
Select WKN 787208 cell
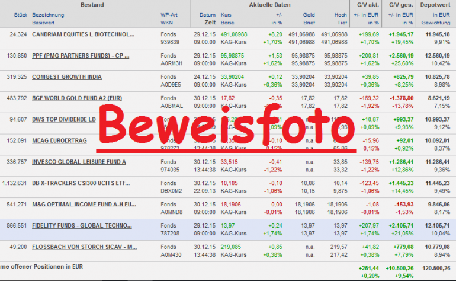(170, 234)
